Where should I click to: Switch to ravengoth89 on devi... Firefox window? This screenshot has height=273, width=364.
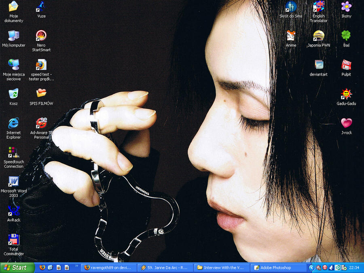tap(109, 268)
